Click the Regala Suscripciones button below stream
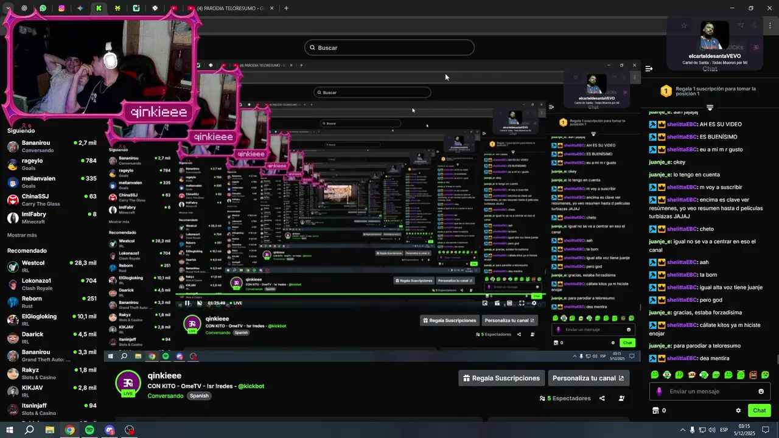 click(x=501, y=378)
